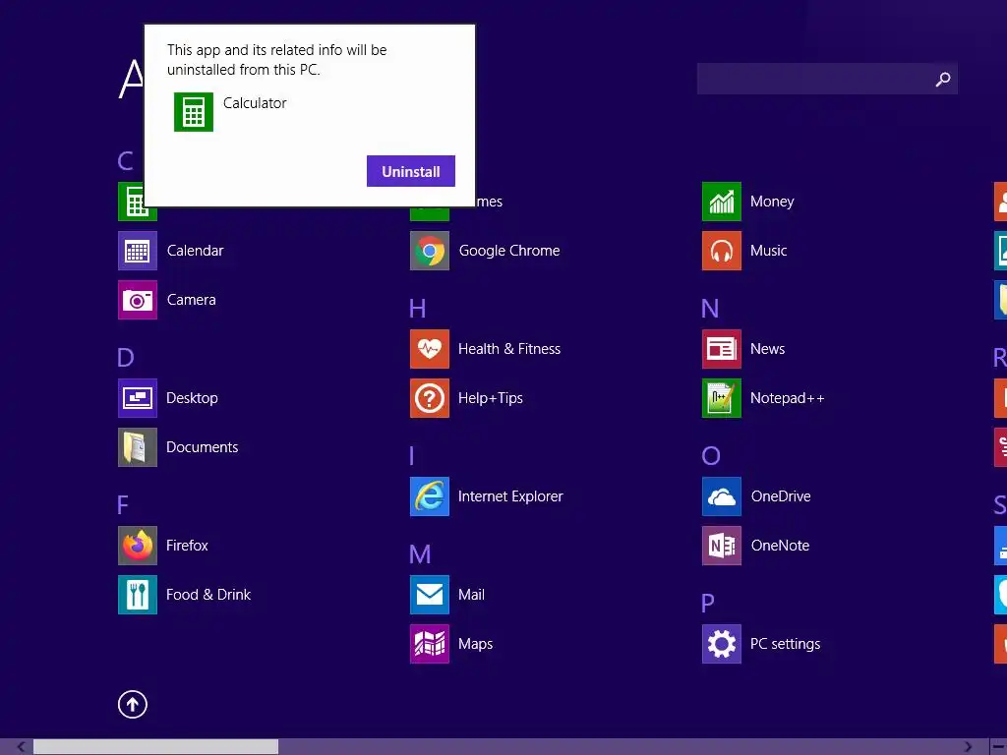Viewport: 1007px width, 755px height.
Task: Click the Calendar label text
Action: point(196,251)
